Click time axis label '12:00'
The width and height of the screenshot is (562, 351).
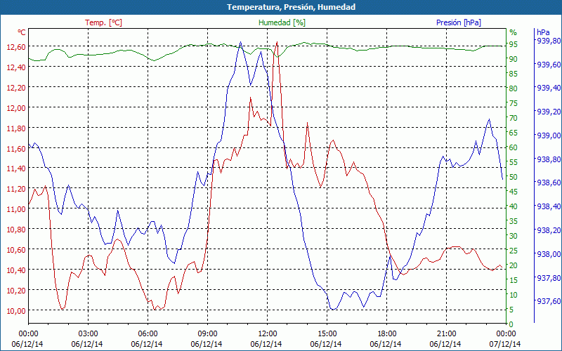pos(267,334)
